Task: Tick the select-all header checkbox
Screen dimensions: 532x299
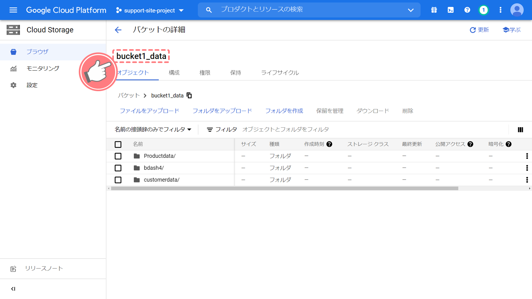Action: click(x=118, y=144)
